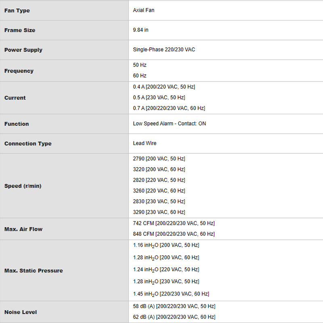Click the Max. Static Pressure label
Screen dimensions: 323x323
tap(34, 271)
